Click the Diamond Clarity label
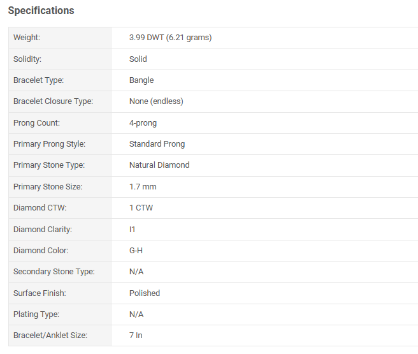418x354 pixels. pyautogui.click(x=43, y=230)
